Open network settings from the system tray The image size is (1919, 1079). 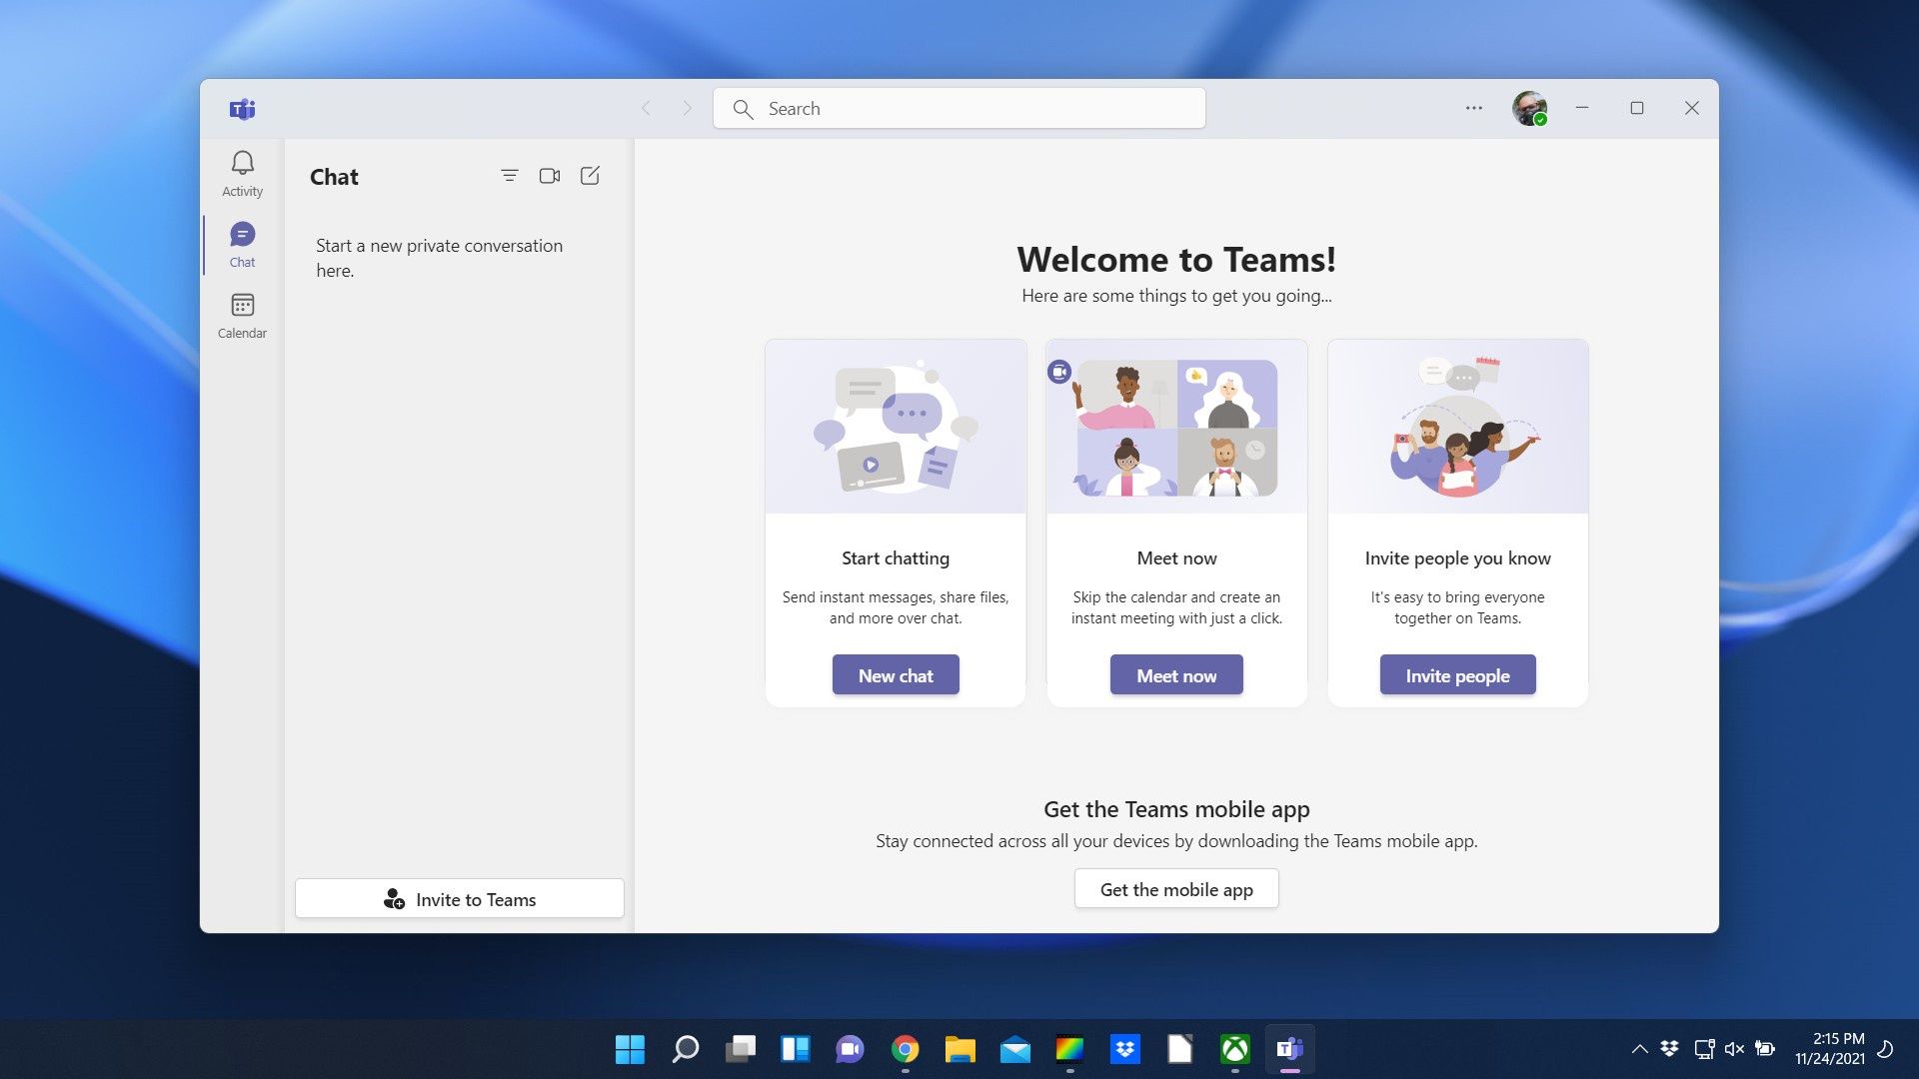(1704, 1049)
